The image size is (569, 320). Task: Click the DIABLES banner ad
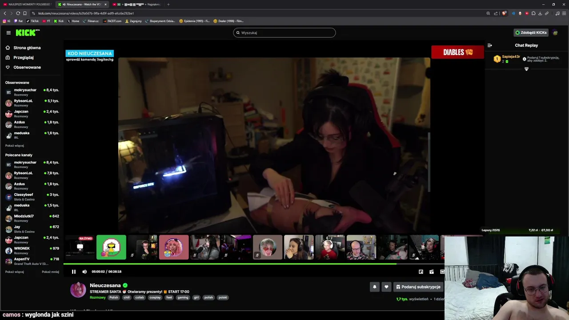pos(457,52)
